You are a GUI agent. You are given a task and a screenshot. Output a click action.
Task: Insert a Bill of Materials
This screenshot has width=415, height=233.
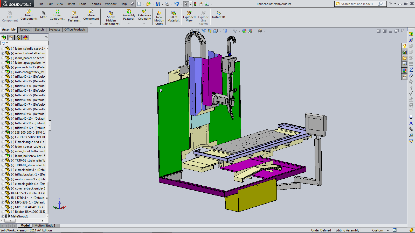coord(174,17)
